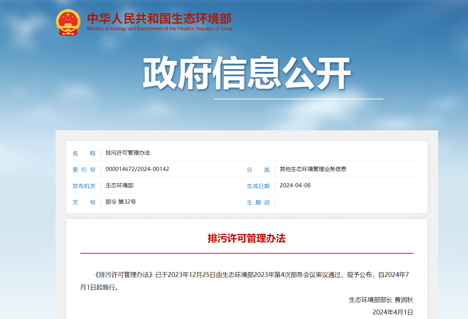Select issuing agency value 生态环境部
This screenshot has height=319, width=468.
[120, 186]
